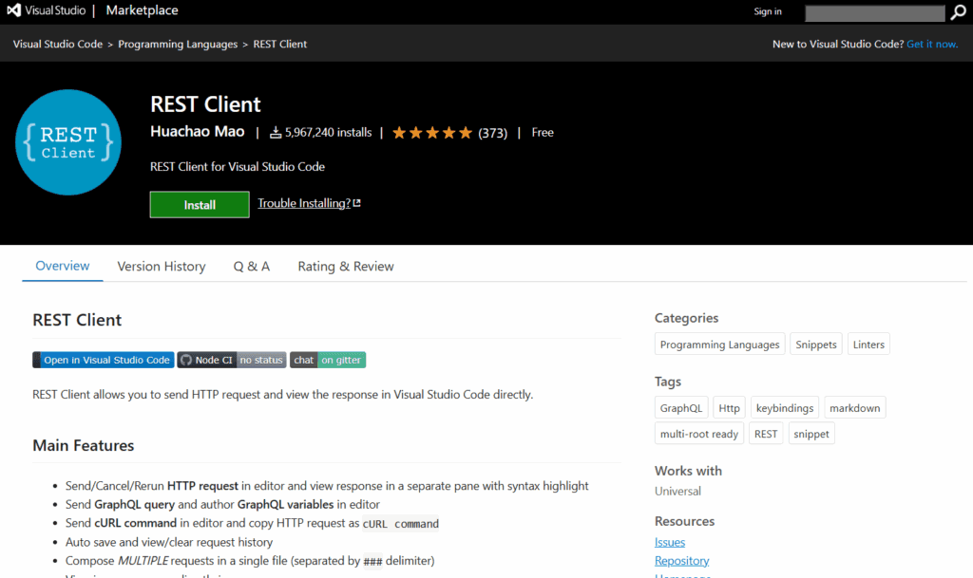Click the 'Categories' sidebar heading
The height and width of the screenshot is (578, 973).
tap(686, 318)
